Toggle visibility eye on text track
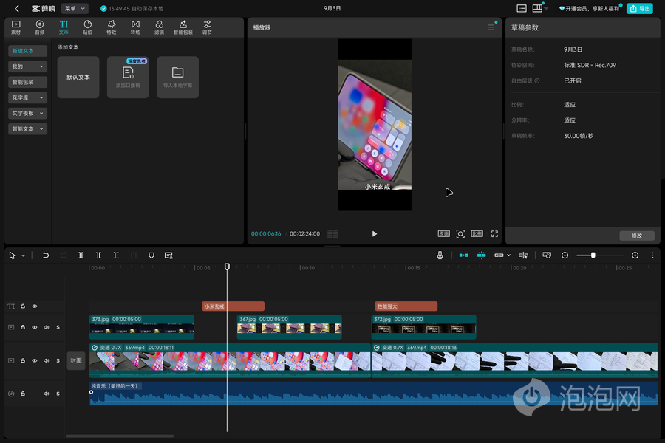The height and width of the screenshot is (443, 665). pos(35,306)
